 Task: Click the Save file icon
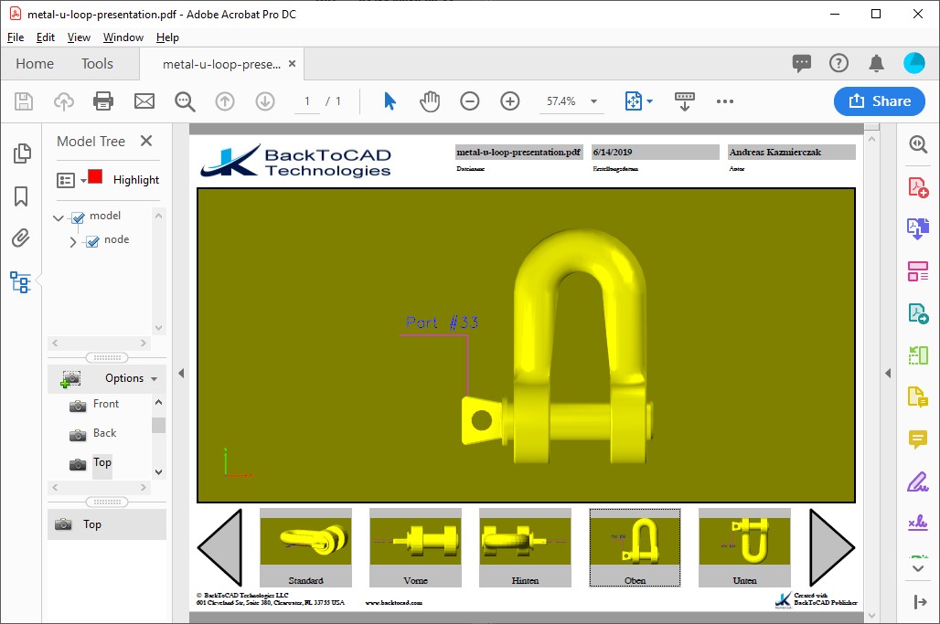(x=24, y=101)
